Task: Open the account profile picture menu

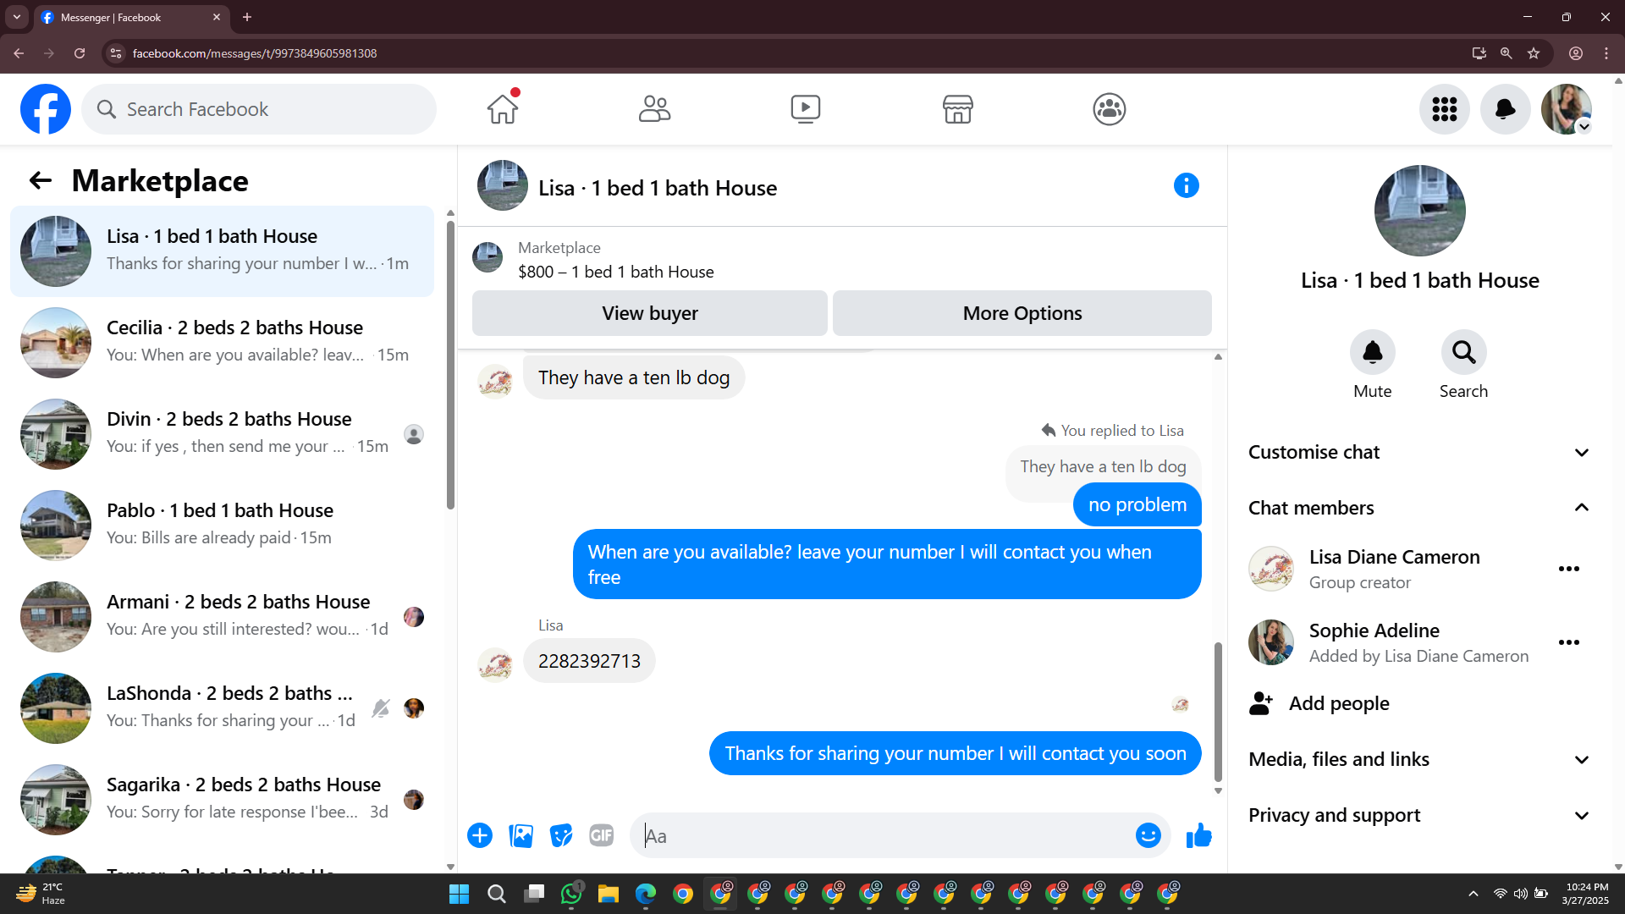Action: point(1566,109)
